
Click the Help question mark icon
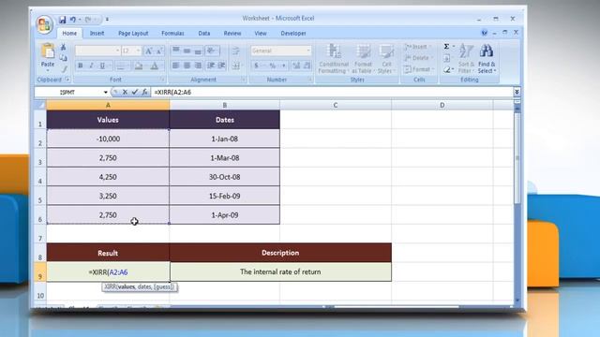tap(485, 33)
